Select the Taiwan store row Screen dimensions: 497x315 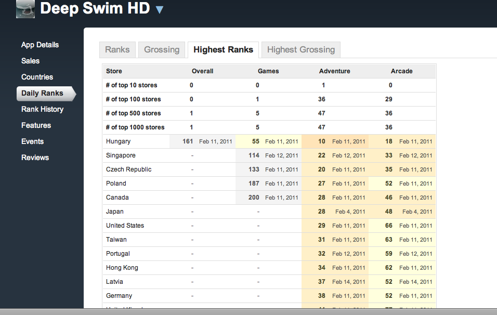(269, 240)
